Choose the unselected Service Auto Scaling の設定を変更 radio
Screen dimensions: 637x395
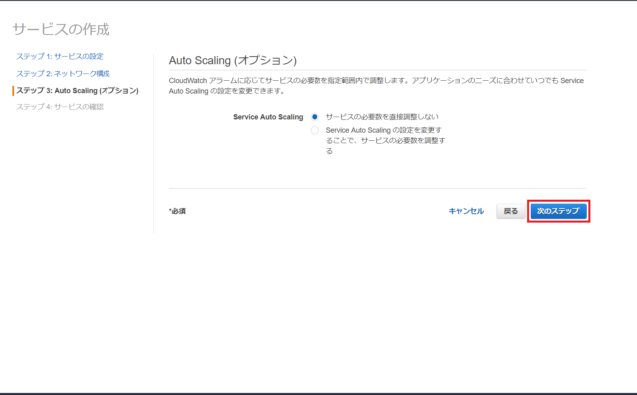coord(315,130)
